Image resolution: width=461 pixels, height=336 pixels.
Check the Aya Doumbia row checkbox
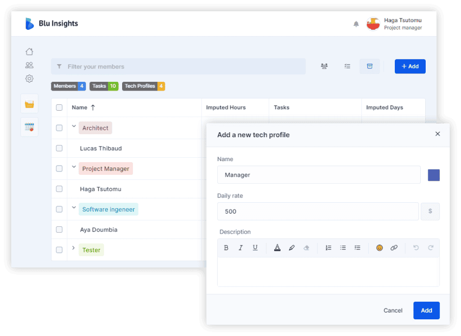(x=59, y=230)
